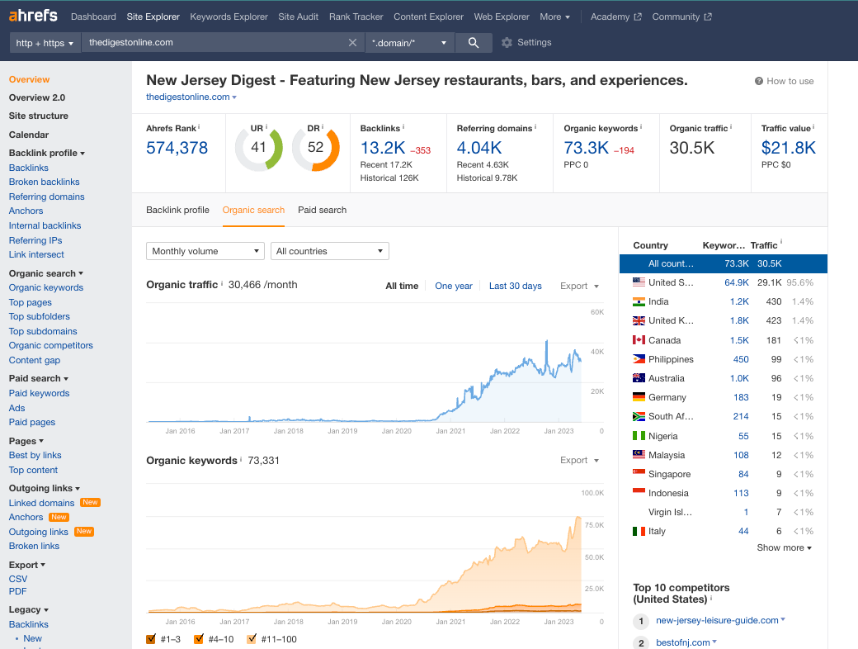Open bestofnj.com competitor link
Screen dimensions: 858x649
(x=683, y=643)
